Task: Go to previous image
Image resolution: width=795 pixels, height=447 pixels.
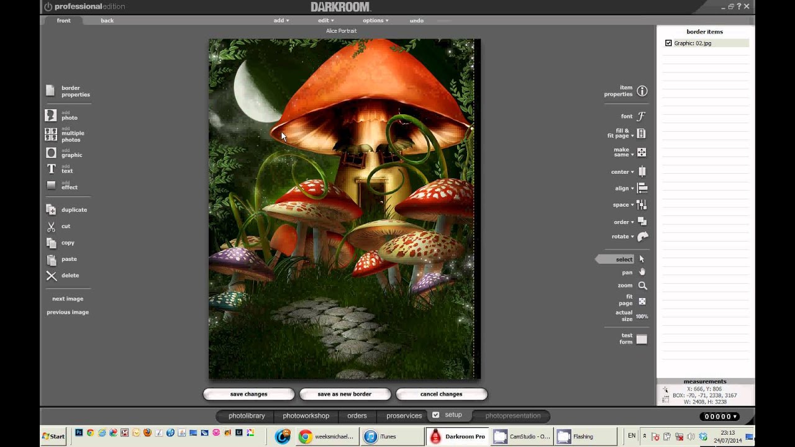Action: tap(68, 312)
